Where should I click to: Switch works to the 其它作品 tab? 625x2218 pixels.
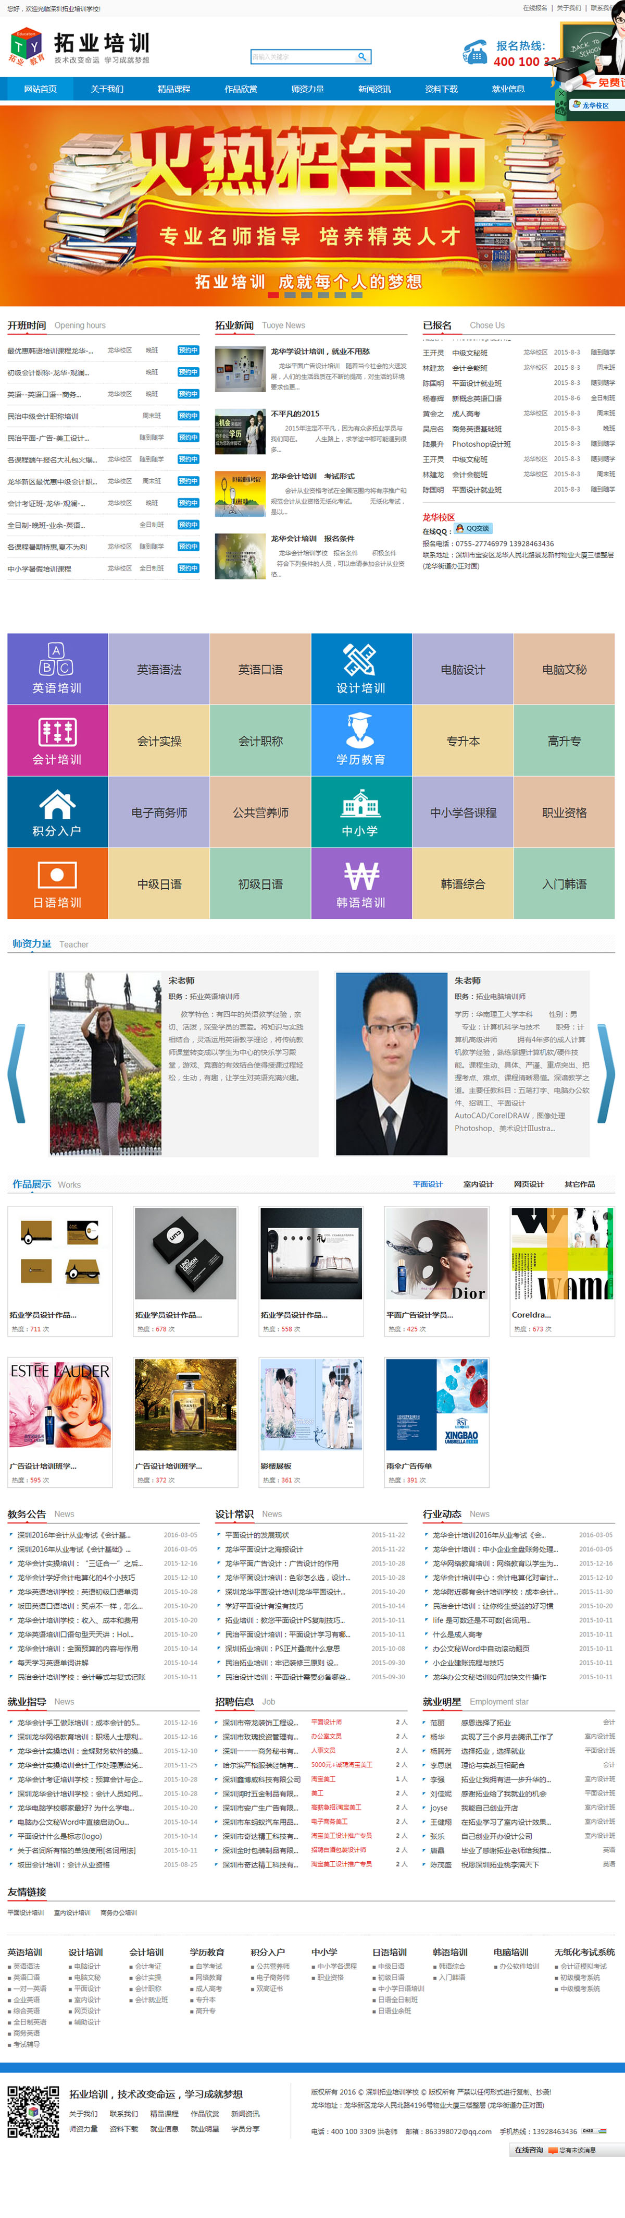(580, 1184)
